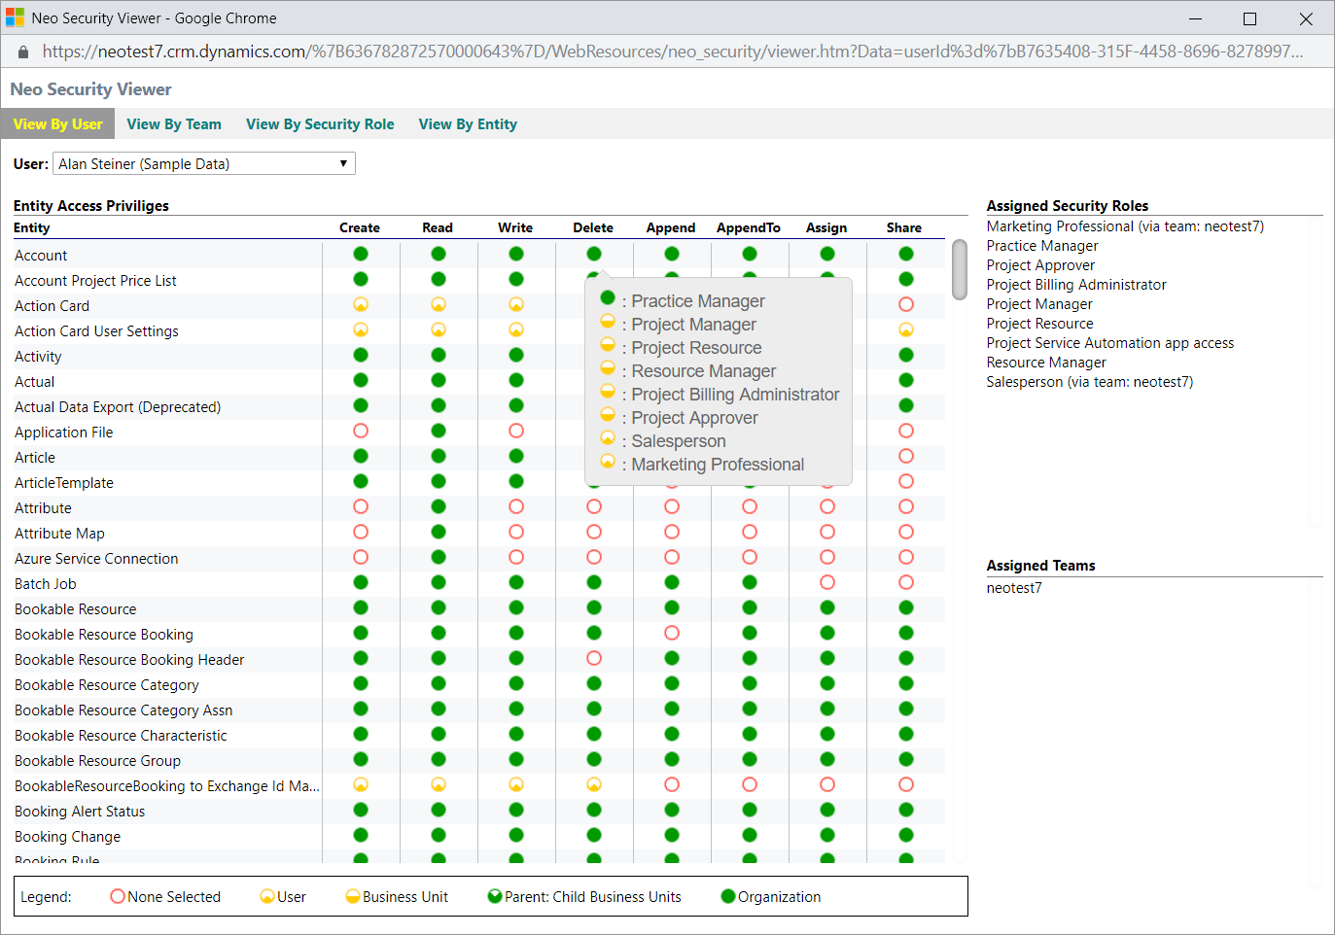Click Application File row Read green dot
Image resolution: width=1335 pixels, height=935 pixels.
(x=439, y=431)
